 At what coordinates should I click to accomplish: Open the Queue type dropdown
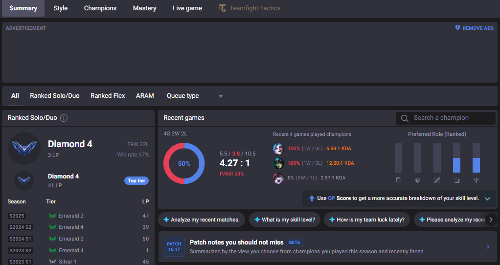coord(195,96)
